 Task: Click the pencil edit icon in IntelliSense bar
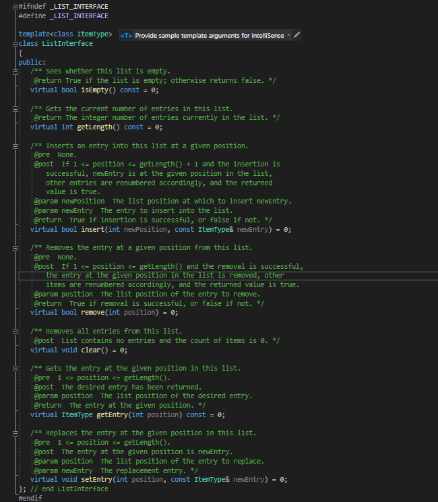point(296,35)
